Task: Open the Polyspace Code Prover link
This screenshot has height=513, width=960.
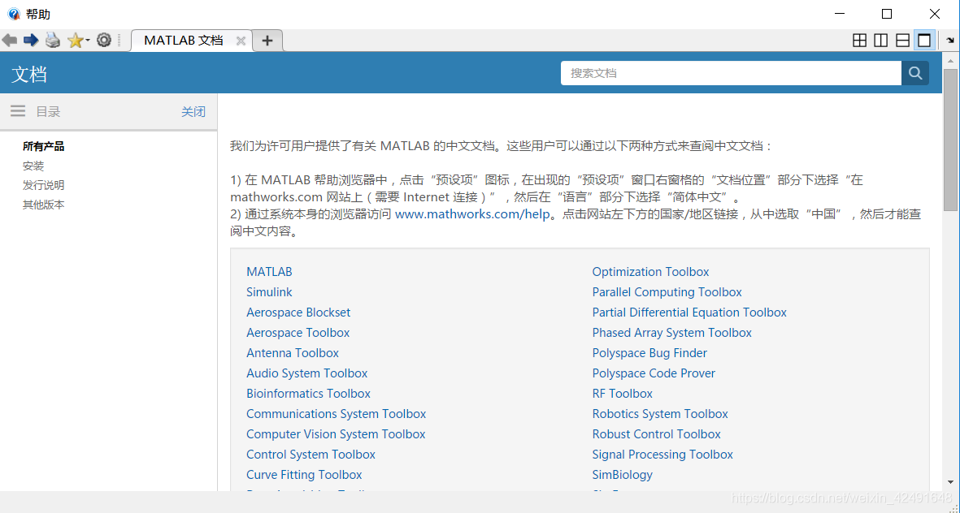Action: [x=654, y=373]
